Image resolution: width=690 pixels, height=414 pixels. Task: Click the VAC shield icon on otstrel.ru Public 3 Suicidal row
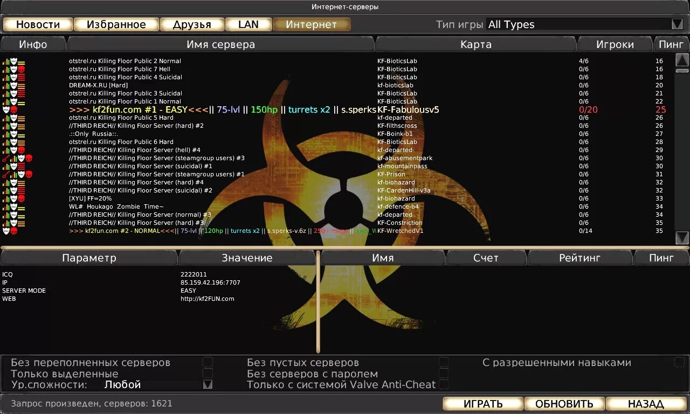click(x=13, y=93)
